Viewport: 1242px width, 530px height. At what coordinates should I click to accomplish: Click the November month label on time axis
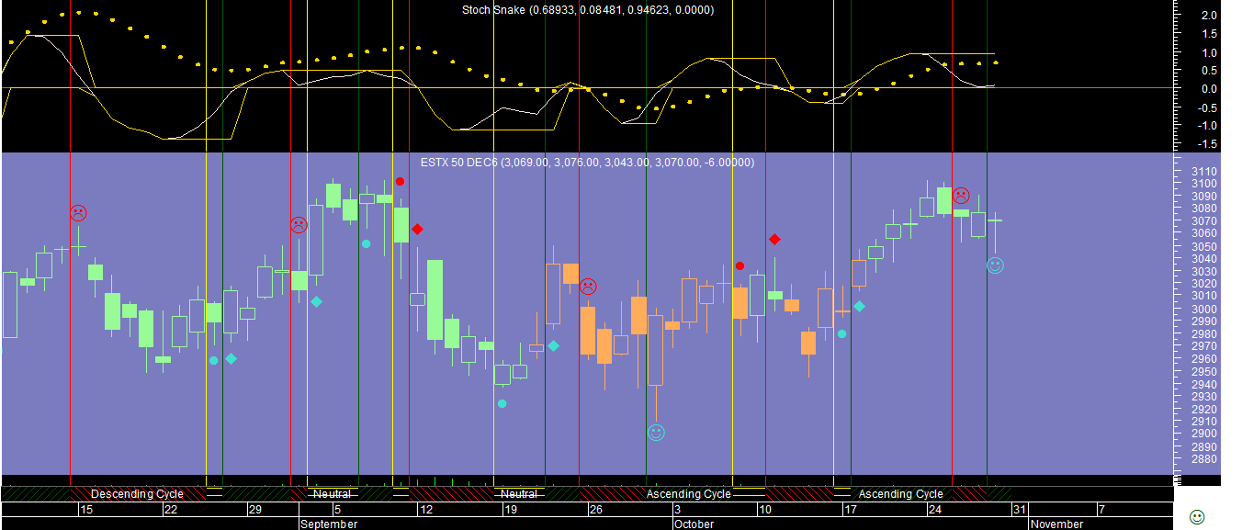point(1056,524)
